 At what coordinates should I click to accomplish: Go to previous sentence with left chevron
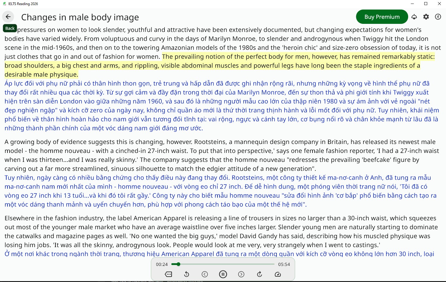205,274
